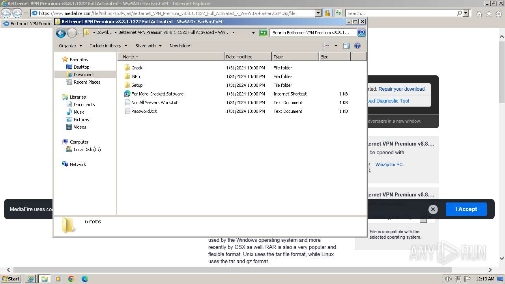The height and width of the screenshot is (284, 505).
Task: Open Chrome from taskbar
Action: pos(71,279)
